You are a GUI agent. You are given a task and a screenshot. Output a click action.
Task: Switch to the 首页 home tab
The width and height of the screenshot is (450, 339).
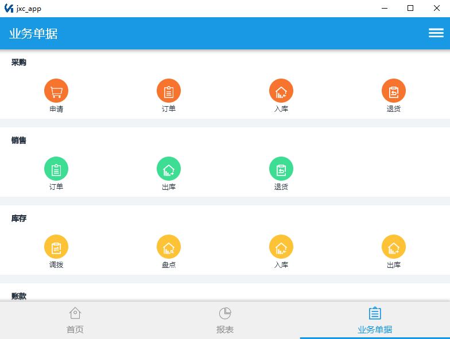point(75,320)
